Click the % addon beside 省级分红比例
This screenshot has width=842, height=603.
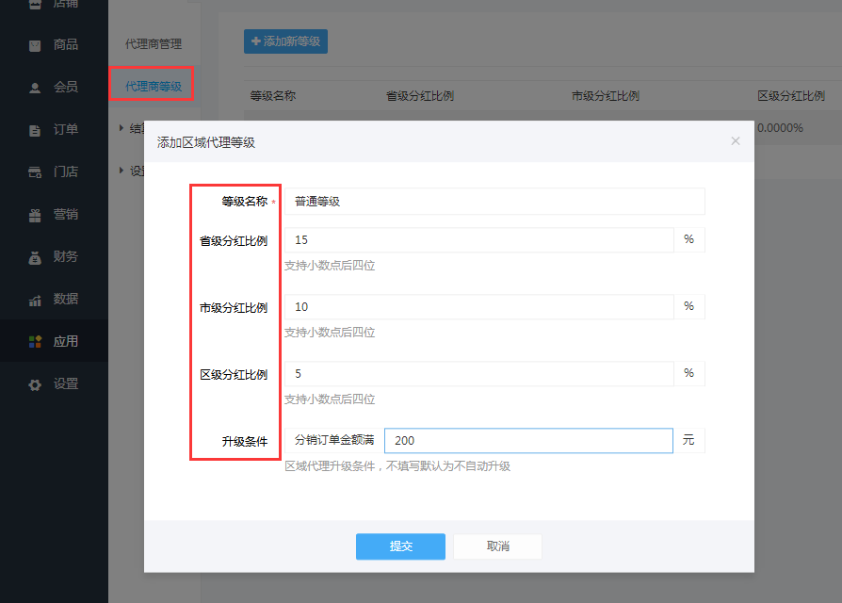(x=689, y=239)
